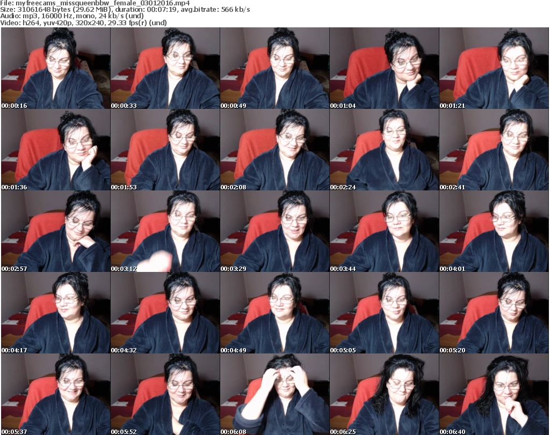The width and height of the screenshot is (550, 435).
Task: Click the 00:05:05 video frame
Action: point(384,313)
